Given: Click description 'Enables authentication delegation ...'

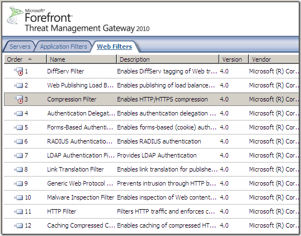Looking at the screenshot, I should click(x=166, y=113).
